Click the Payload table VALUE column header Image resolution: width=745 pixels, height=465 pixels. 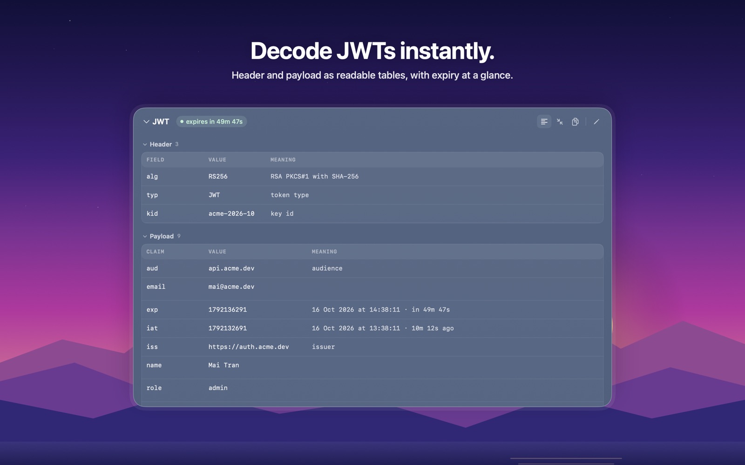click(x=217, y=252)
